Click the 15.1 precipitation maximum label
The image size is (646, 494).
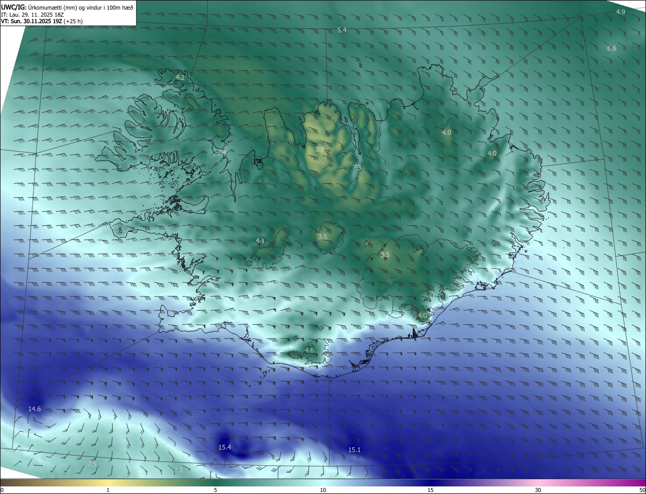[354, 450]
